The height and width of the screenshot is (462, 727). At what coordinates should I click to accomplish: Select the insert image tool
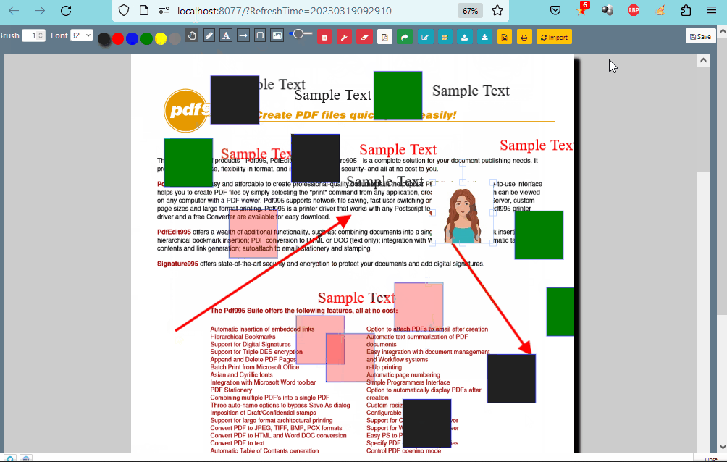click(277, 35)
